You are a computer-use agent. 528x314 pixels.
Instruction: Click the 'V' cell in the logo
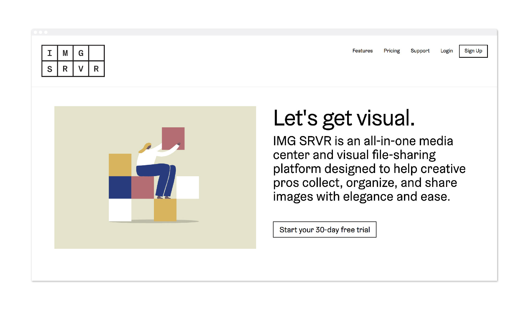81,69
